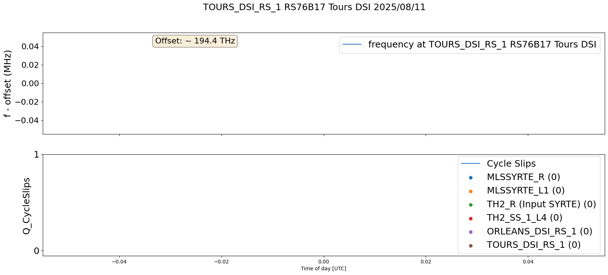The height and width of the screenshot is (275, 608).
Task: Click the TH2_SS_1_L4 (0) legend label
Action: [525, 218]
